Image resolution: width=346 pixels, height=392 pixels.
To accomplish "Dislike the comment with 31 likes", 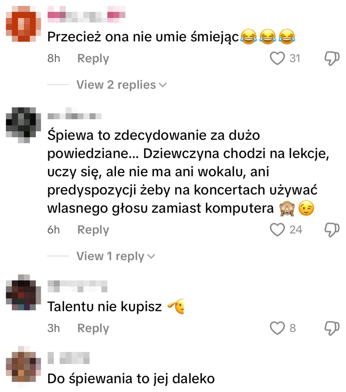I will [x=332, y=59].
